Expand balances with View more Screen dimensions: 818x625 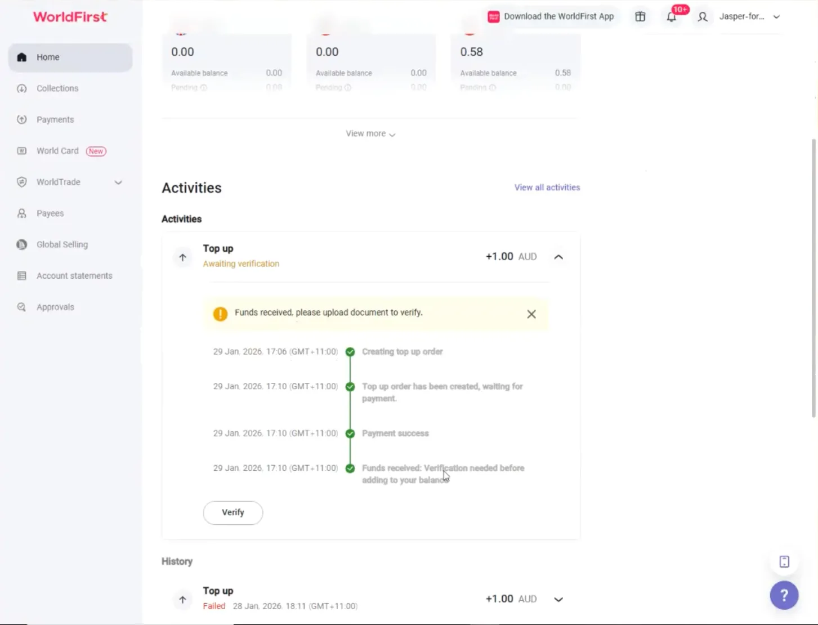[370, 134]
